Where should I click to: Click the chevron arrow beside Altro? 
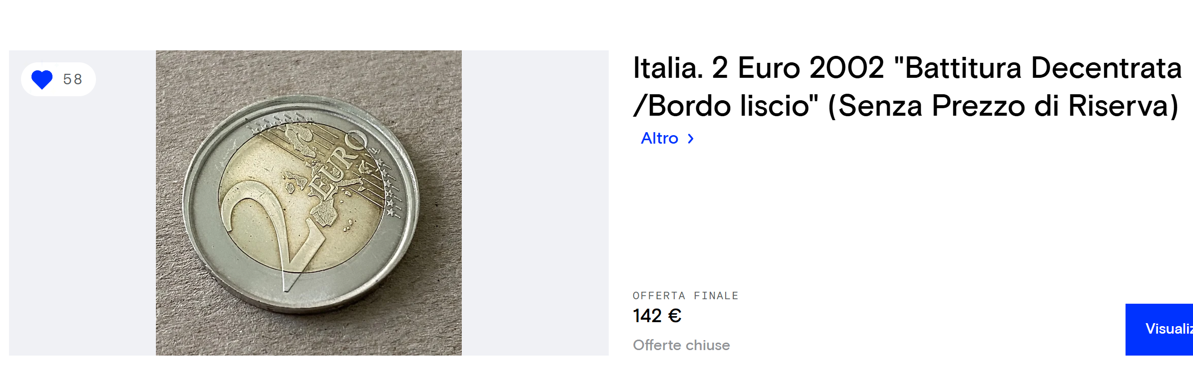691,139
